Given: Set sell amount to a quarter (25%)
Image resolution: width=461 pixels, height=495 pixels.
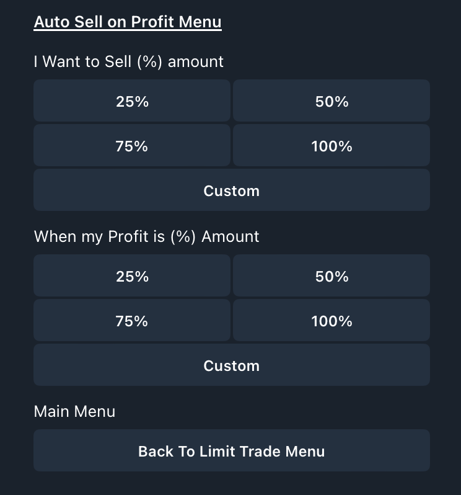Looking at the screenshot, I should [132, 101].
